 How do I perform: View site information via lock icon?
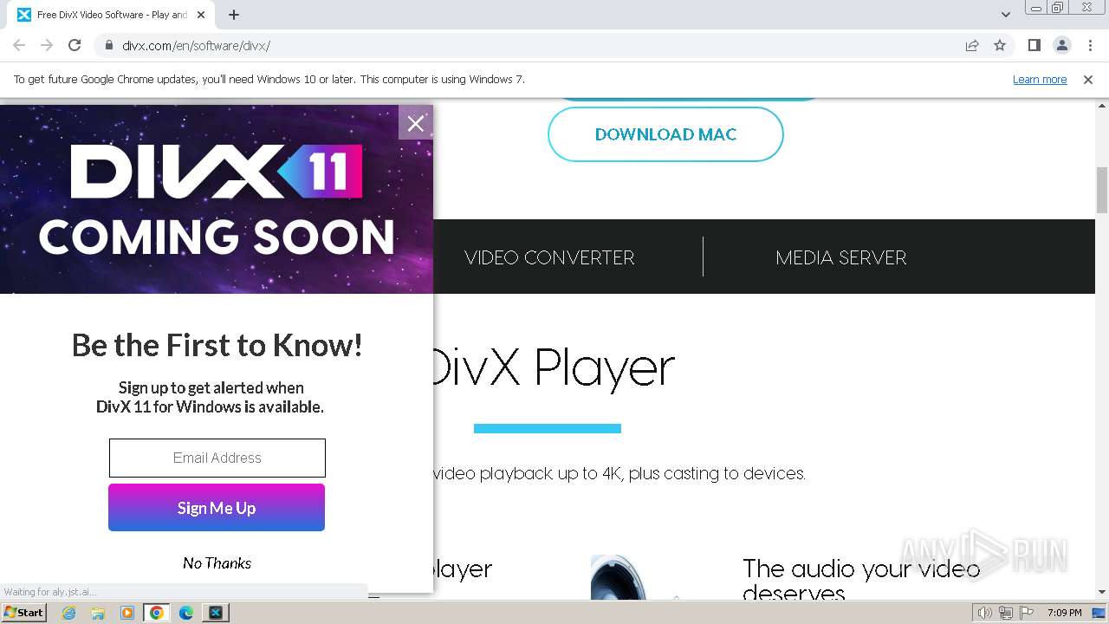(109, 46)
